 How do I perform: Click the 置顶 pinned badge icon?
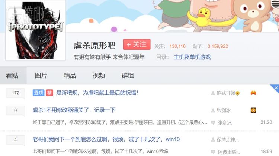(38, 93)
